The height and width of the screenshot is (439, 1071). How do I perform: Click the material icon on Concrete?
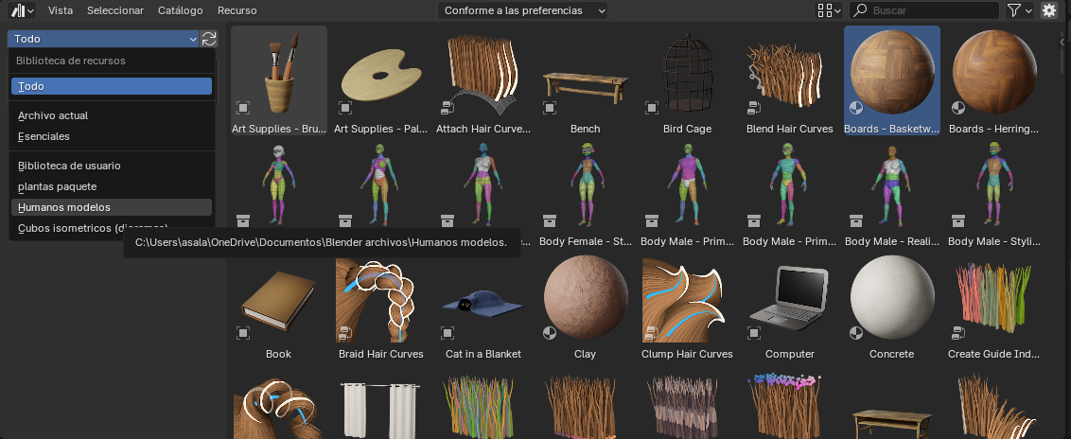click(856, 332)
